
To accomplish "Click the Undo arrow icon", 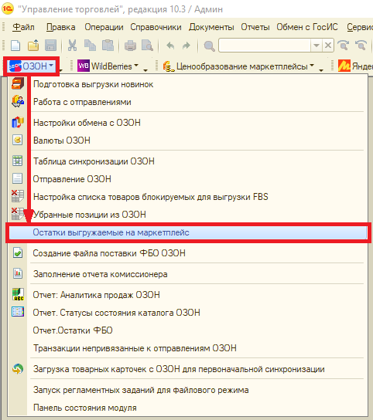I will point(170,46).
